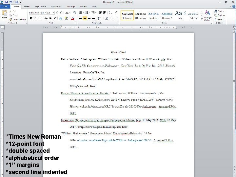Open Paragraph dialog box launcher
The width and height of the screenshot is (236, 177).
[118, 23]
